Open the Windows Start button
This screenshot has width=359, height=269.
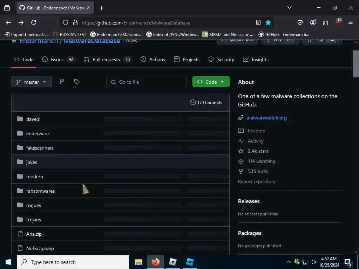(8, 262)
